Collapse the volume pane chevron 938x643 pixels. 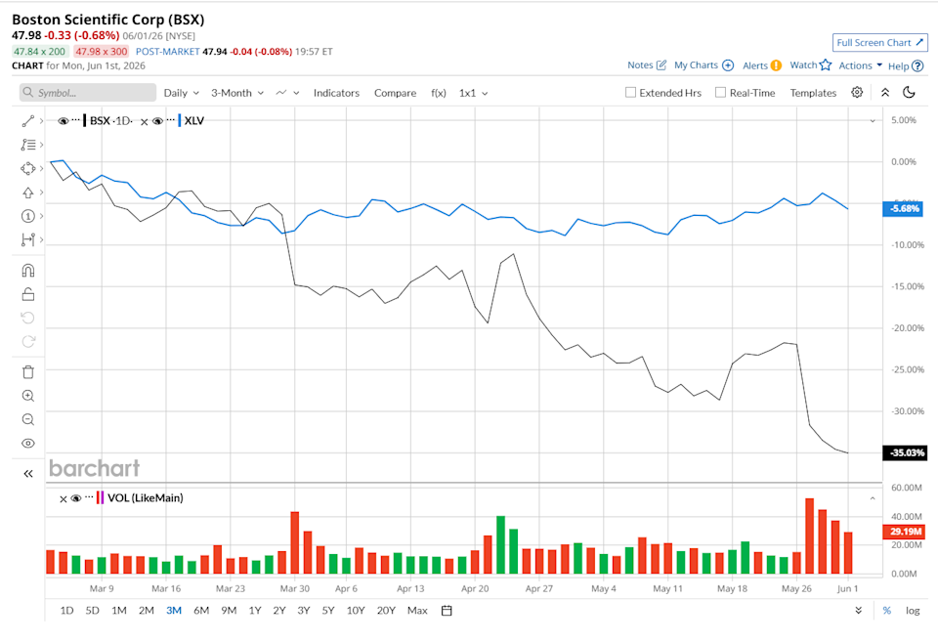point(873,497)
